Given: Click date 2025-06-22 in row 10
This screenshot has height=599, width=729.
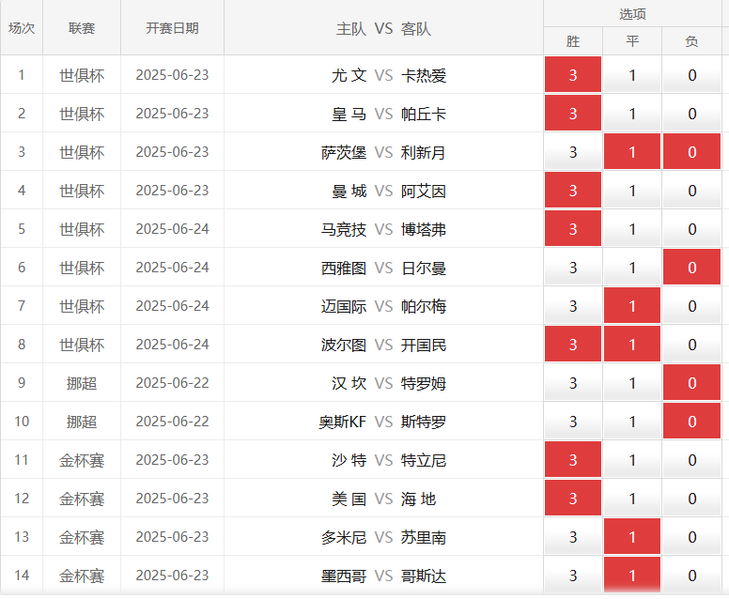Looking at the screenshot, I should [172, 422].
